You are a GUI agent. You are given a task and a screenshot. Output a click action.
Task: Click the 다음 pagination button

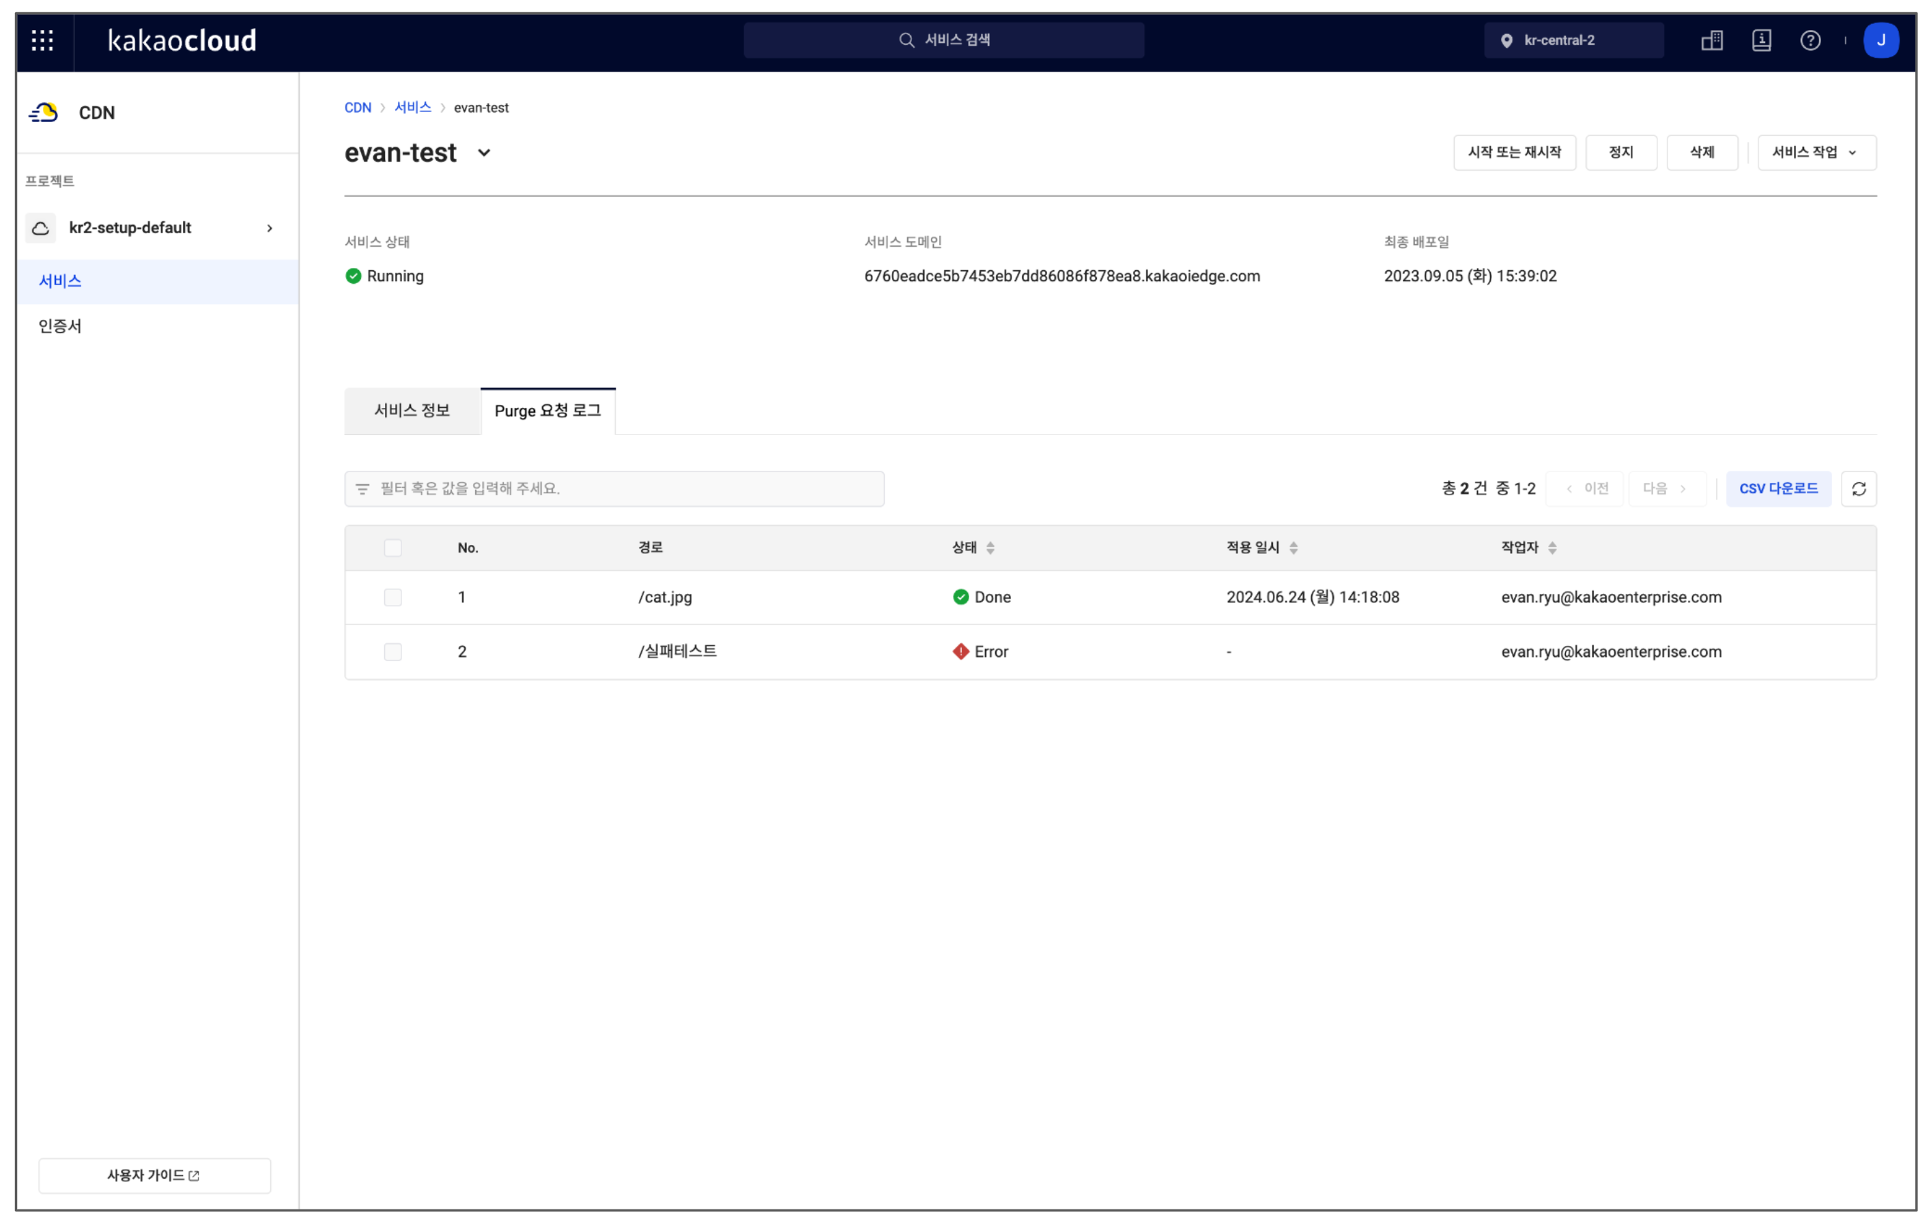pyautogui.click(x=1667, y=488)
